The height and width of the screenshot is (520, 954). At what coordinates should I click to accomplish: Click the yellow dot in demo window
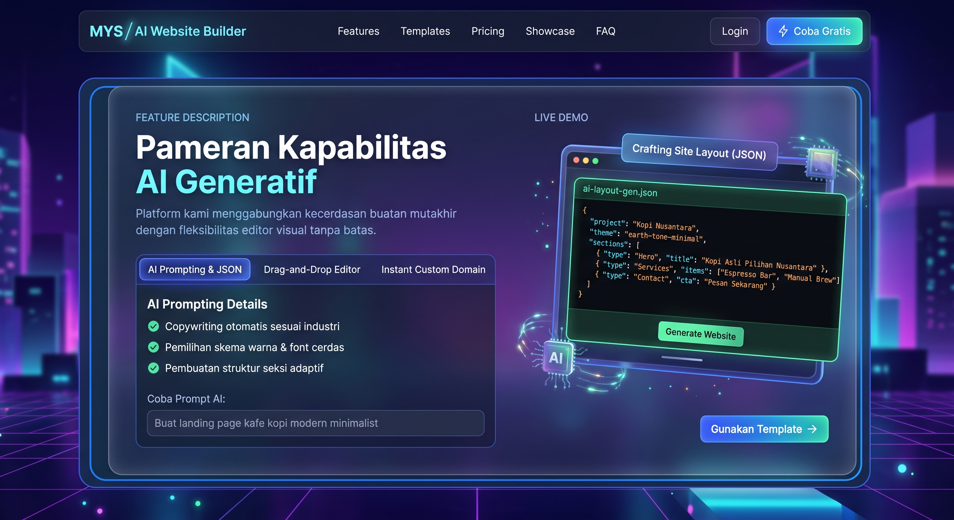coord(585,160)
